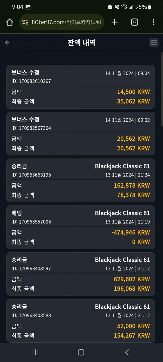Open the 보너스 수정 entry with 14,500 KRW

(81, 87)
